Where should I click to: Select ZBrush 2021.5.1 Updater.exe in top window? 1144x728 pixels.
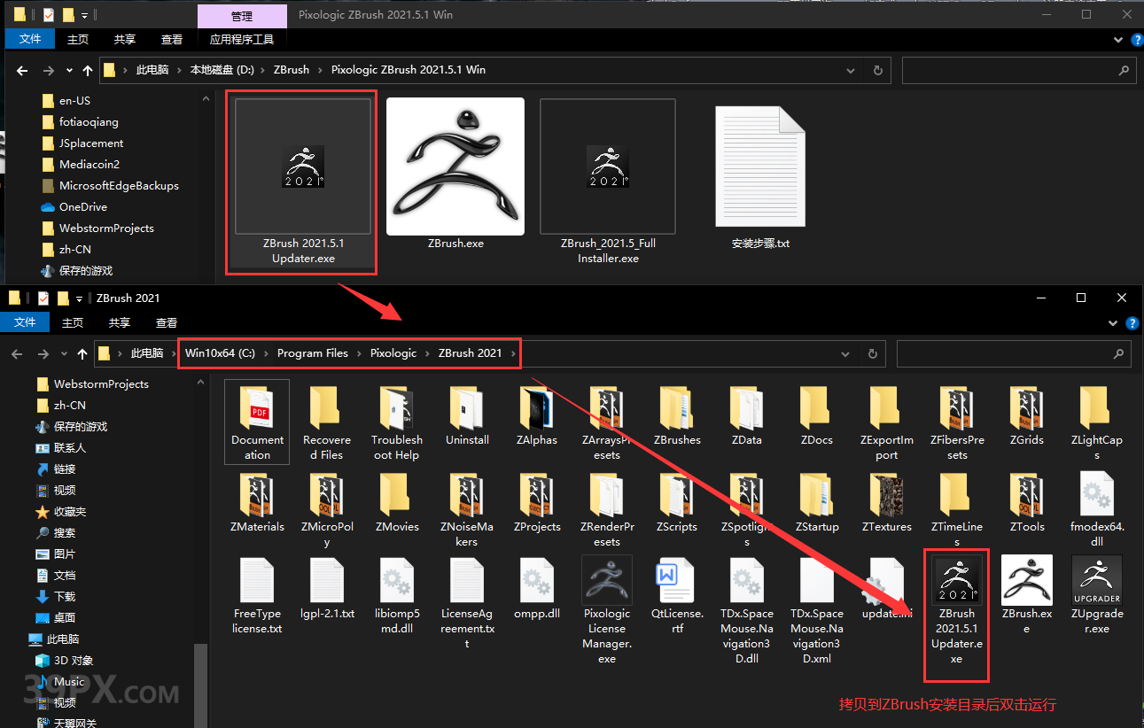(x=303, y=182)
